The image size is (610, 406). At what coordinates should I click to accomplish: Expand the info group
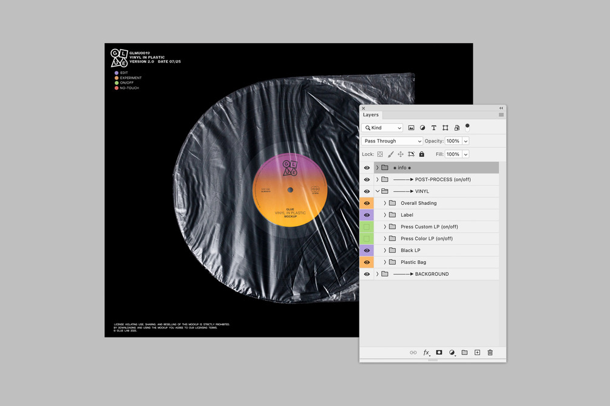[x=377, y=168]
